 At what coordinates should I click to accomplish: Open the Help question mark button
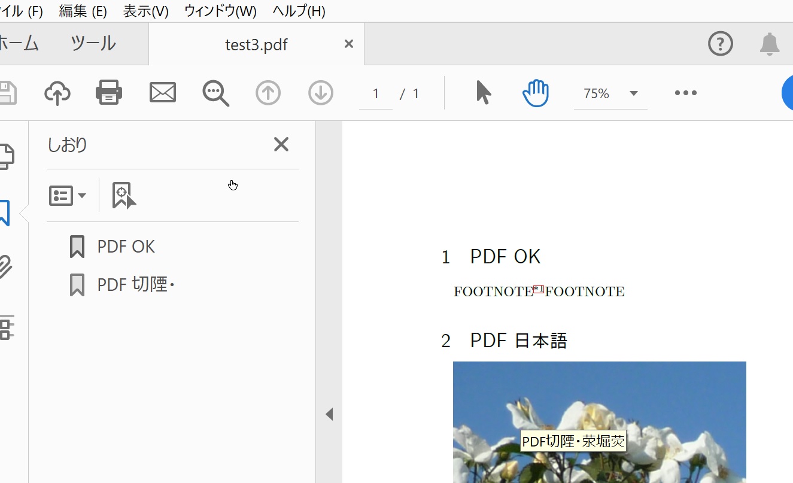[x=720, y=43]
